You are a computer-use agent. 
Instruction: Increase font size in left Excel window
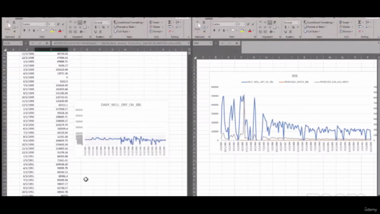tap(58, 24)
